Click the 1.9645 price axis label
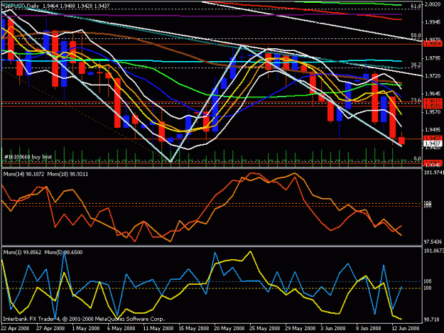 (x=433, y=94)
